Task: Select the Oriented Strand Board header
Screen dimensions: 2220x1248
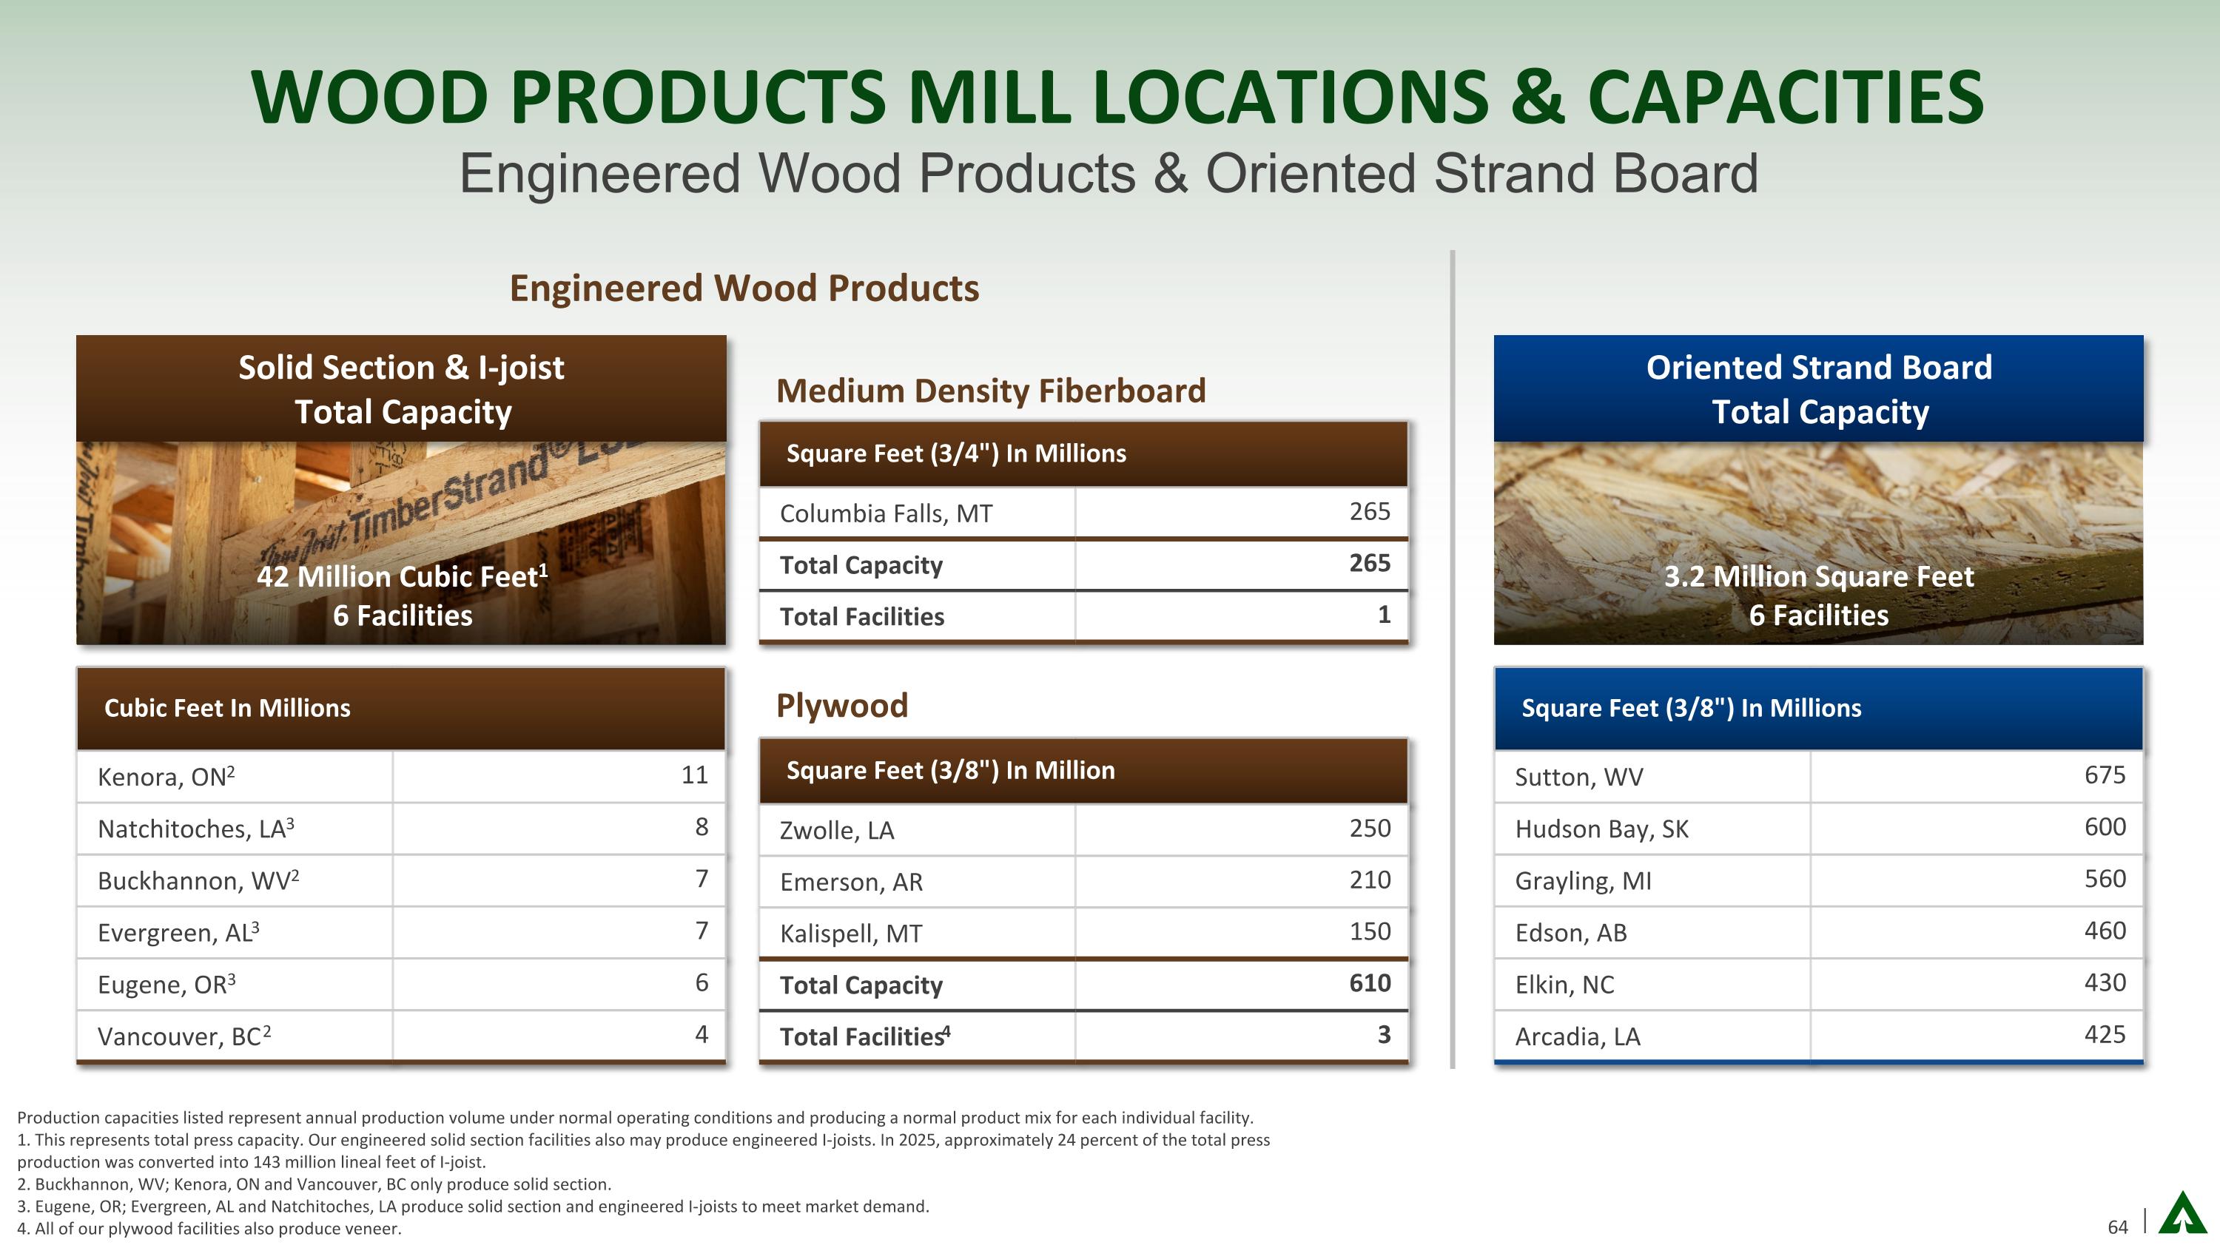Action: (x=1818, y=389)
